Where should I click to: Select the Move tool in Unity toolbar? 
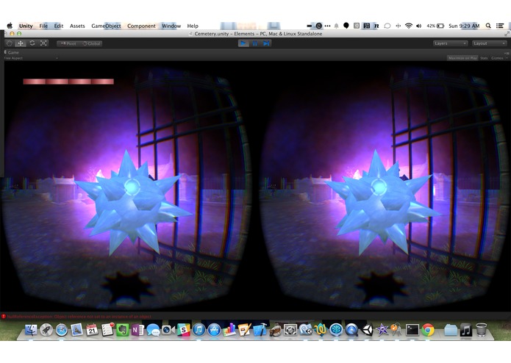21,43
